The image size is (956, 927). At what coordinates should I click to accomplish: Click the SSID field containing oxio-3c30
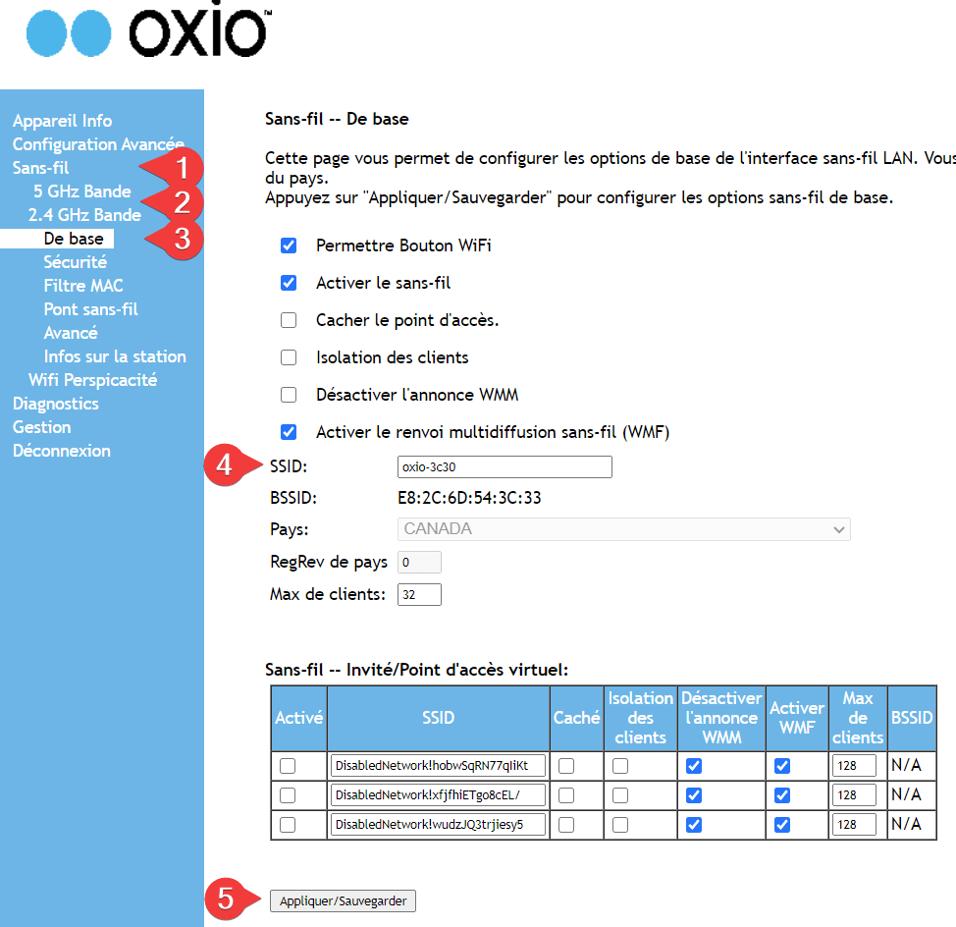click(x=505, y=466)
